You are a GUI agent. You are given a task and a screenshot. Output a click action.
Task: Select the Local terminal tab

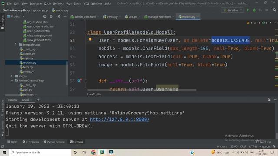25,100
